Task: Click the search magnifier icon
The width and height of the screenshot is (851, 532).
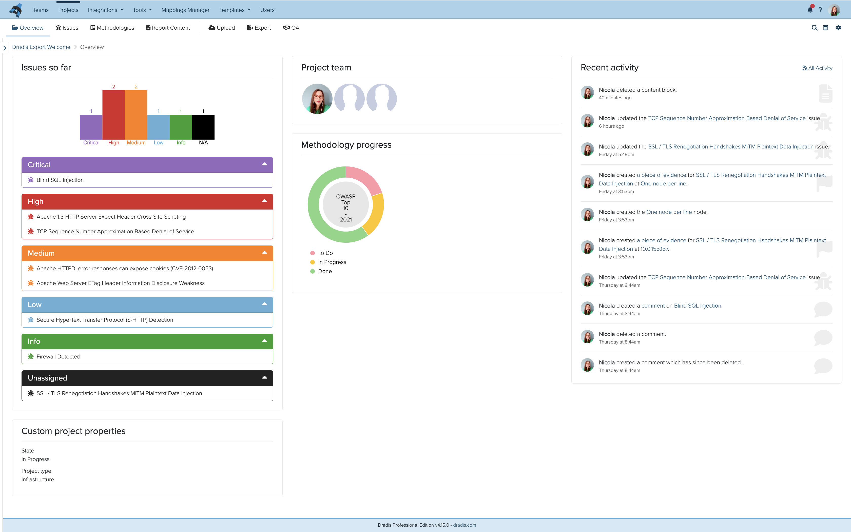Action: click(815, 28)
